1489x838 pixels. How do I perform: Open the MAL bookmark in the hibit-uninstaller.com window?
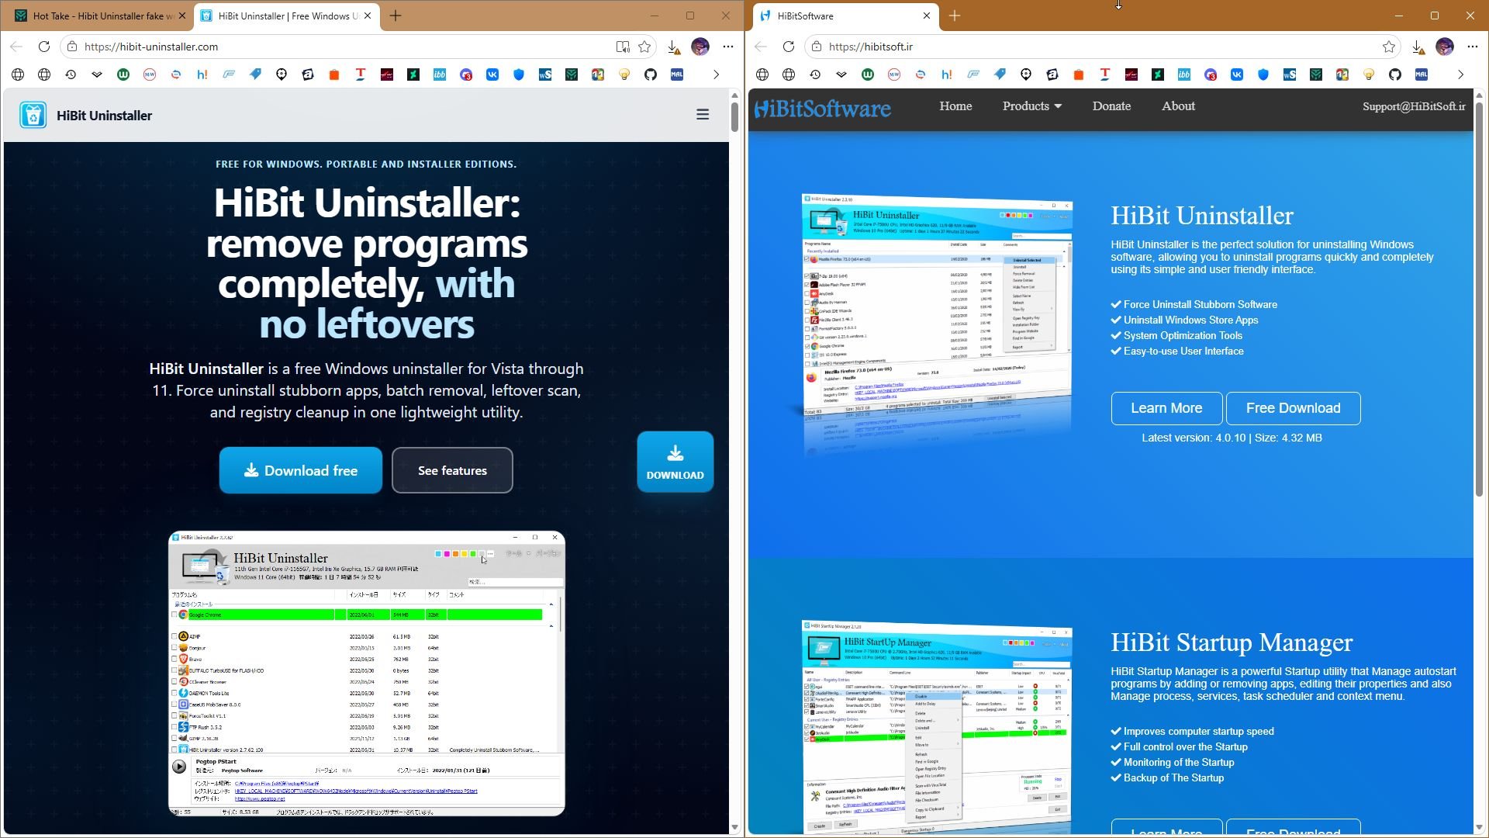[x=677, y=74]
